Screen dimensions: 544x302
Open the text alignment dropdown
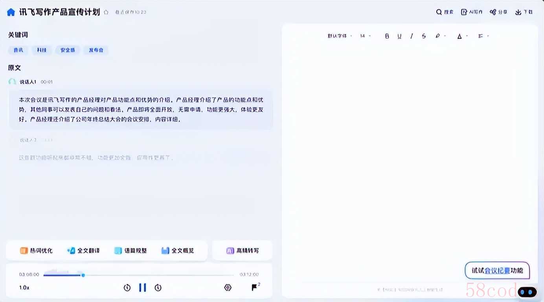click(483, 36)
